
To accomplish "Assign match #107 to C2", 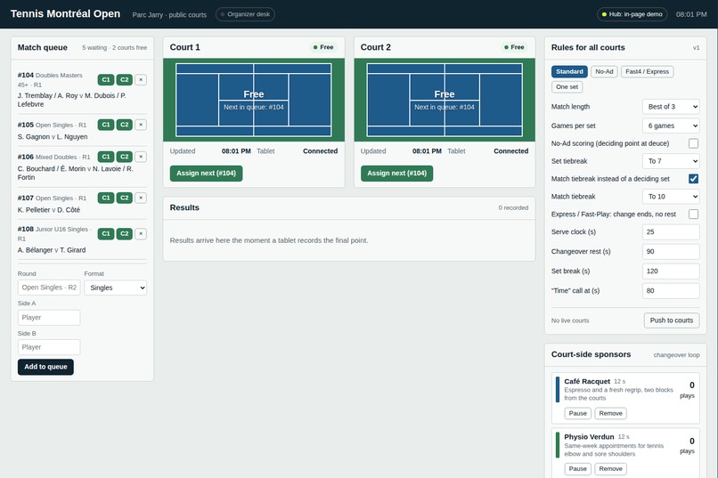I will click(x=124, y=198).
